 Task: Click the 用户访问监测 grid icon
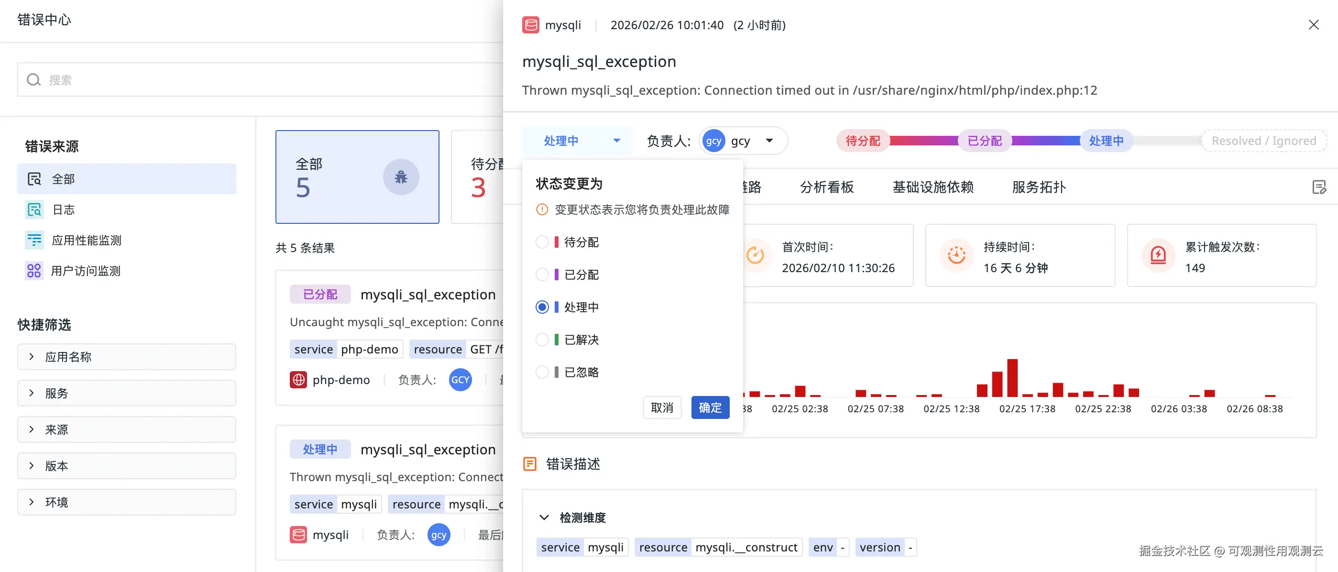34,271
